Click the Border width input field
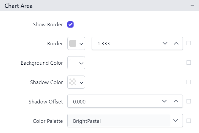Image resolution: width=199 pixels, height=133 pixels. pos(125,43)
